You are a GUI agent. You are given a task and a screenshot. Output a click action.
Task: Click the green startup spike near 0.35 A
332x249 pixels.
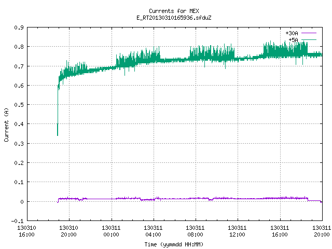(58, 130)
